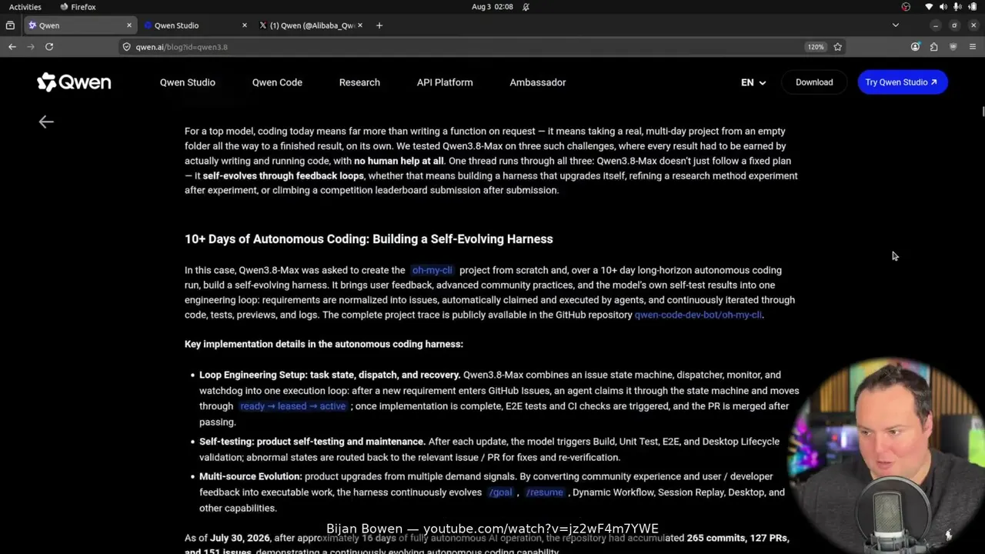Open the Extensions puzzle icon

click(x=934, y=47)
